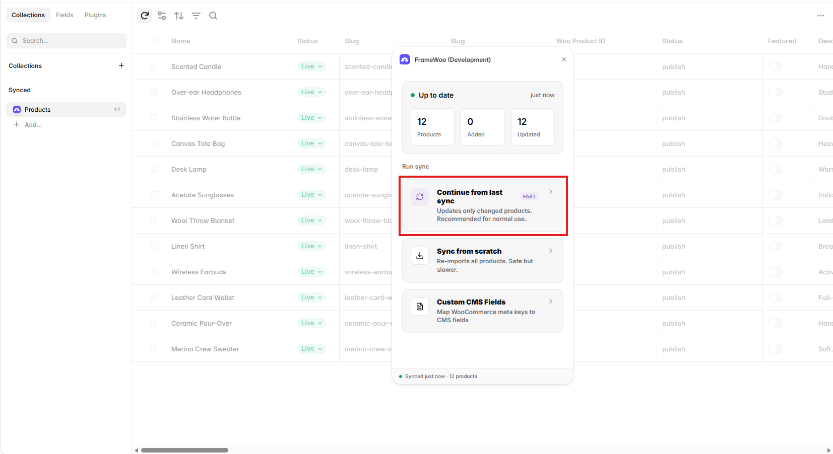Click the scrollbar right arrow
Image resolution: width=833 pixels, height=454 pixels.
(x=829, y=450)
